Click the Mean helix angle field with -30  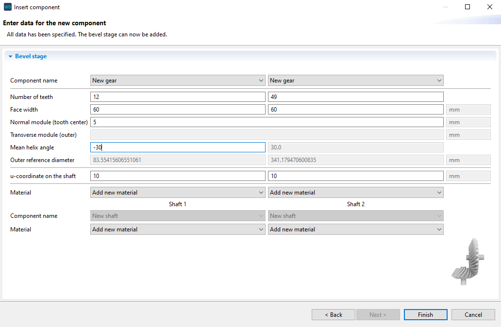pyautogui.click(x=178, y=147)
